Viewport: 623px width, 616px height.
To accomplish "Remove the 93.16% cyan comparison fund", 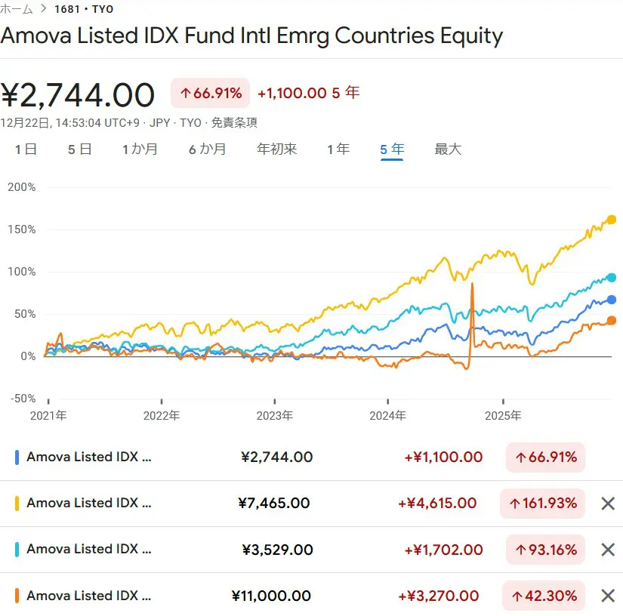I will [607, 550].
